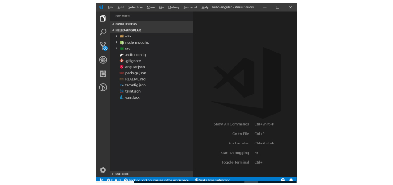Open the Edit menu
This screenshot has width=393, height=185.
(121, 7)
